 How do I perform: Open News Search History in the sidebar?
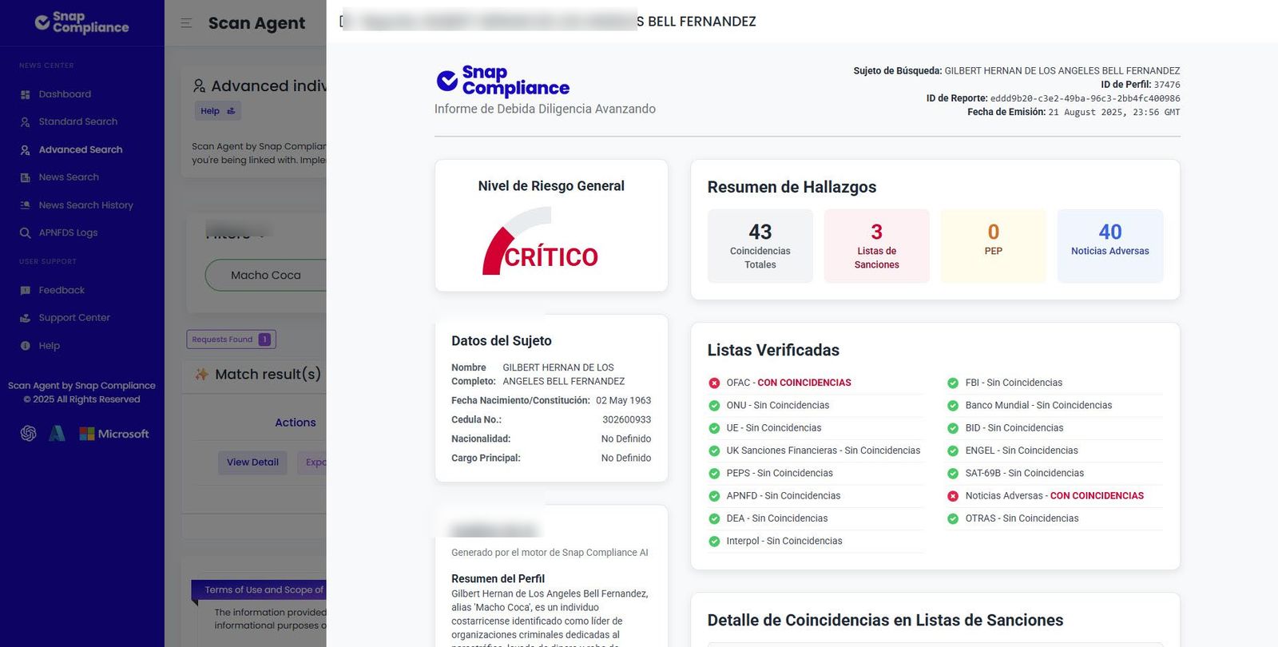[x=85, y=205]
